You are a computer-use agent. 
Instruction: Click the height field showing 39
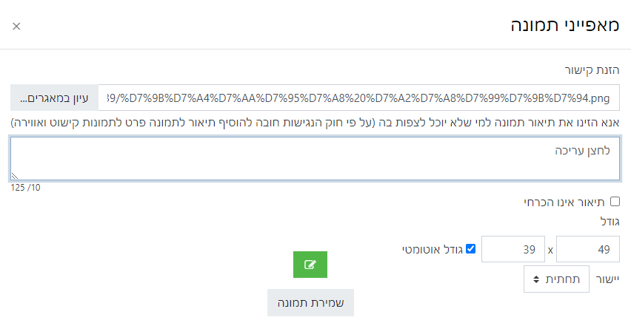513,249
